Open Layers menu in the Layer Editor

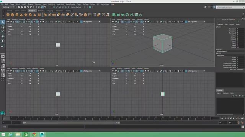219,93
